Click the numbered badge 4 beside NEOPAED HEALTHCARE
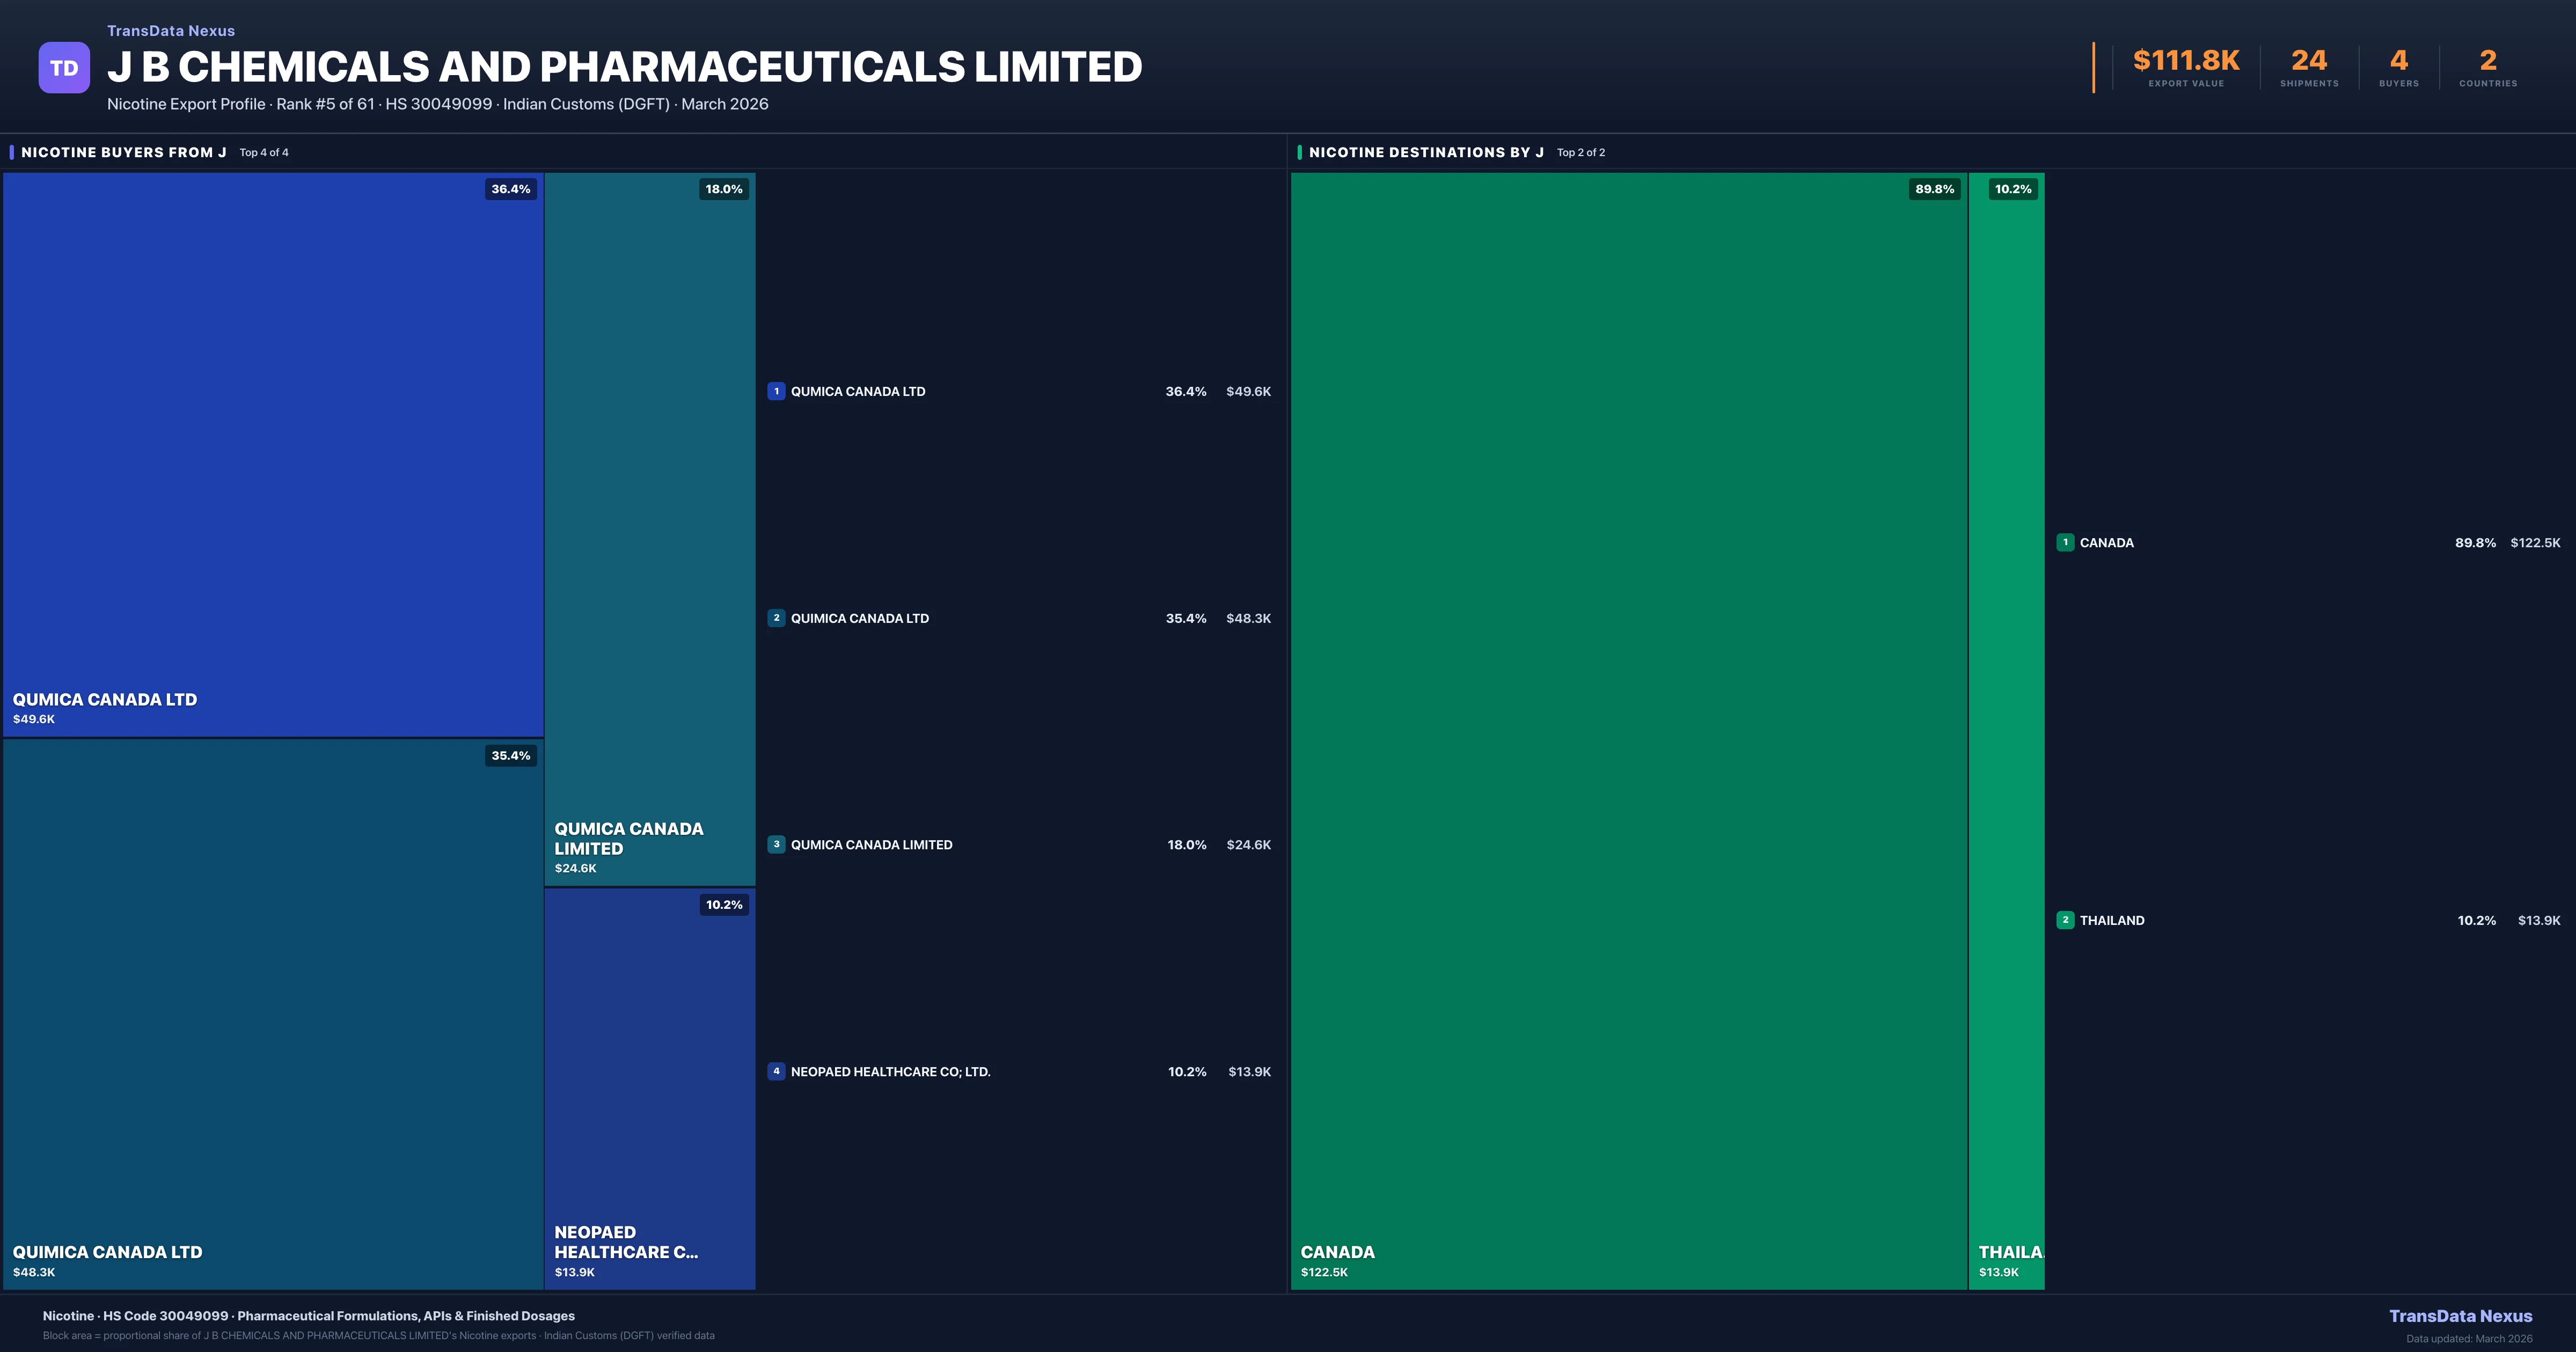The height and width of the screenshot is (1352, 2576). click(x=776, y=1071)
